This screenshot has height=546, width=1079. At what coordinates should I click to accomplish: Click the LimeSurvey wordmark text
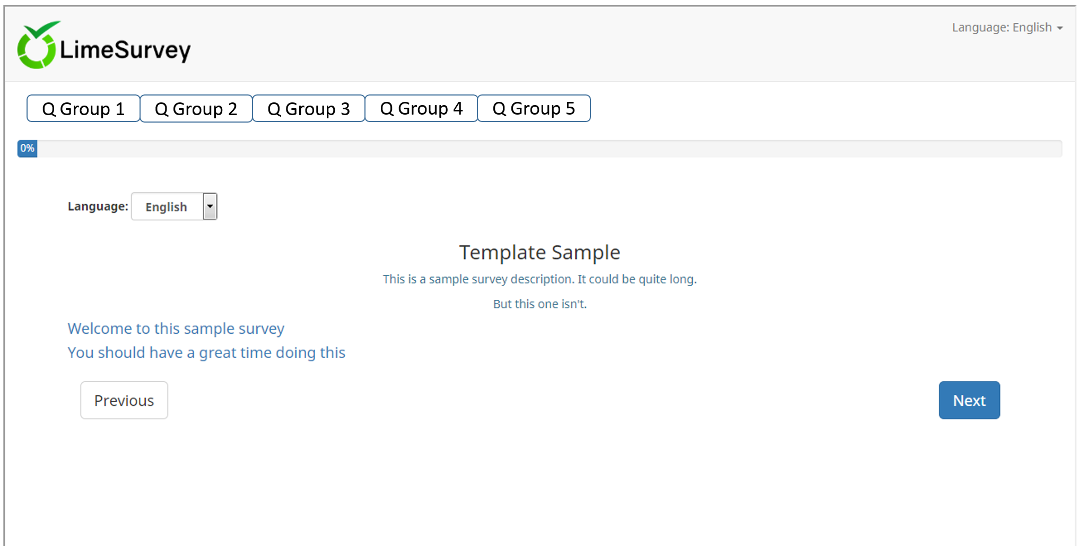(x=125, y=50)
